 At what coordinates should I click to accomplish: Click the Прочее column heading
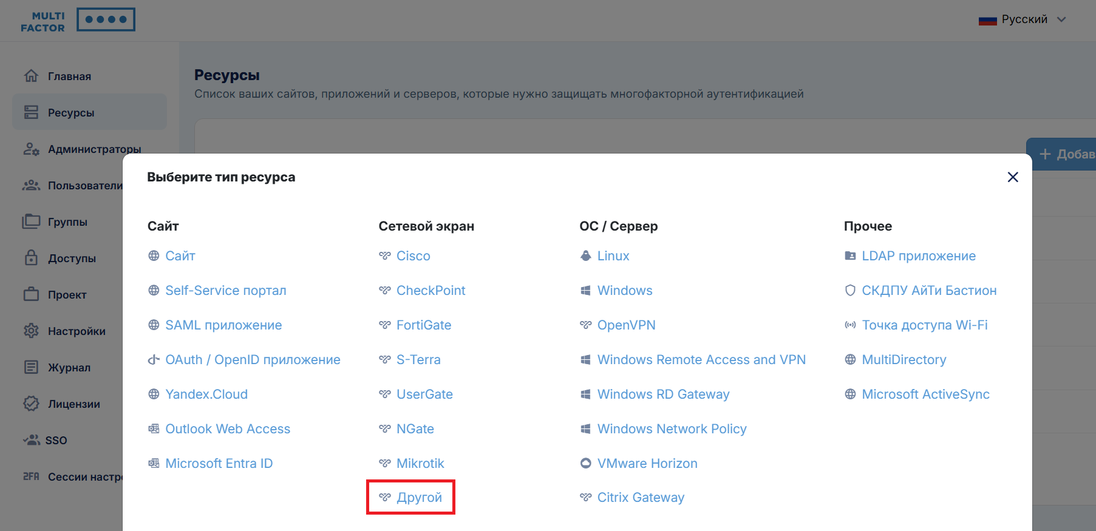click(868, 226)
